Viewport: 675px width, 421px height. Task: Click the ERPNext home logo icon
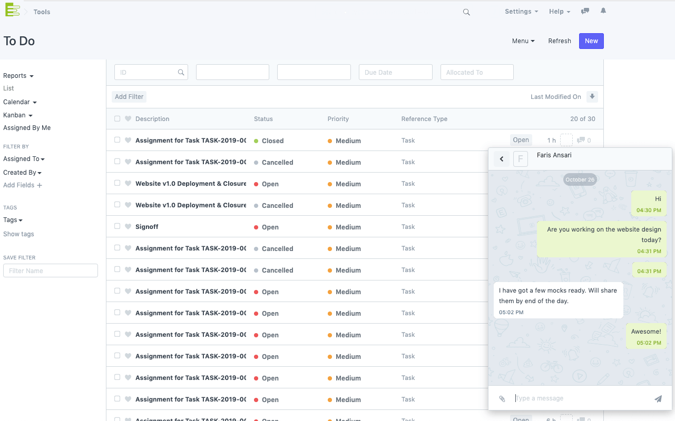pos(12,11)
